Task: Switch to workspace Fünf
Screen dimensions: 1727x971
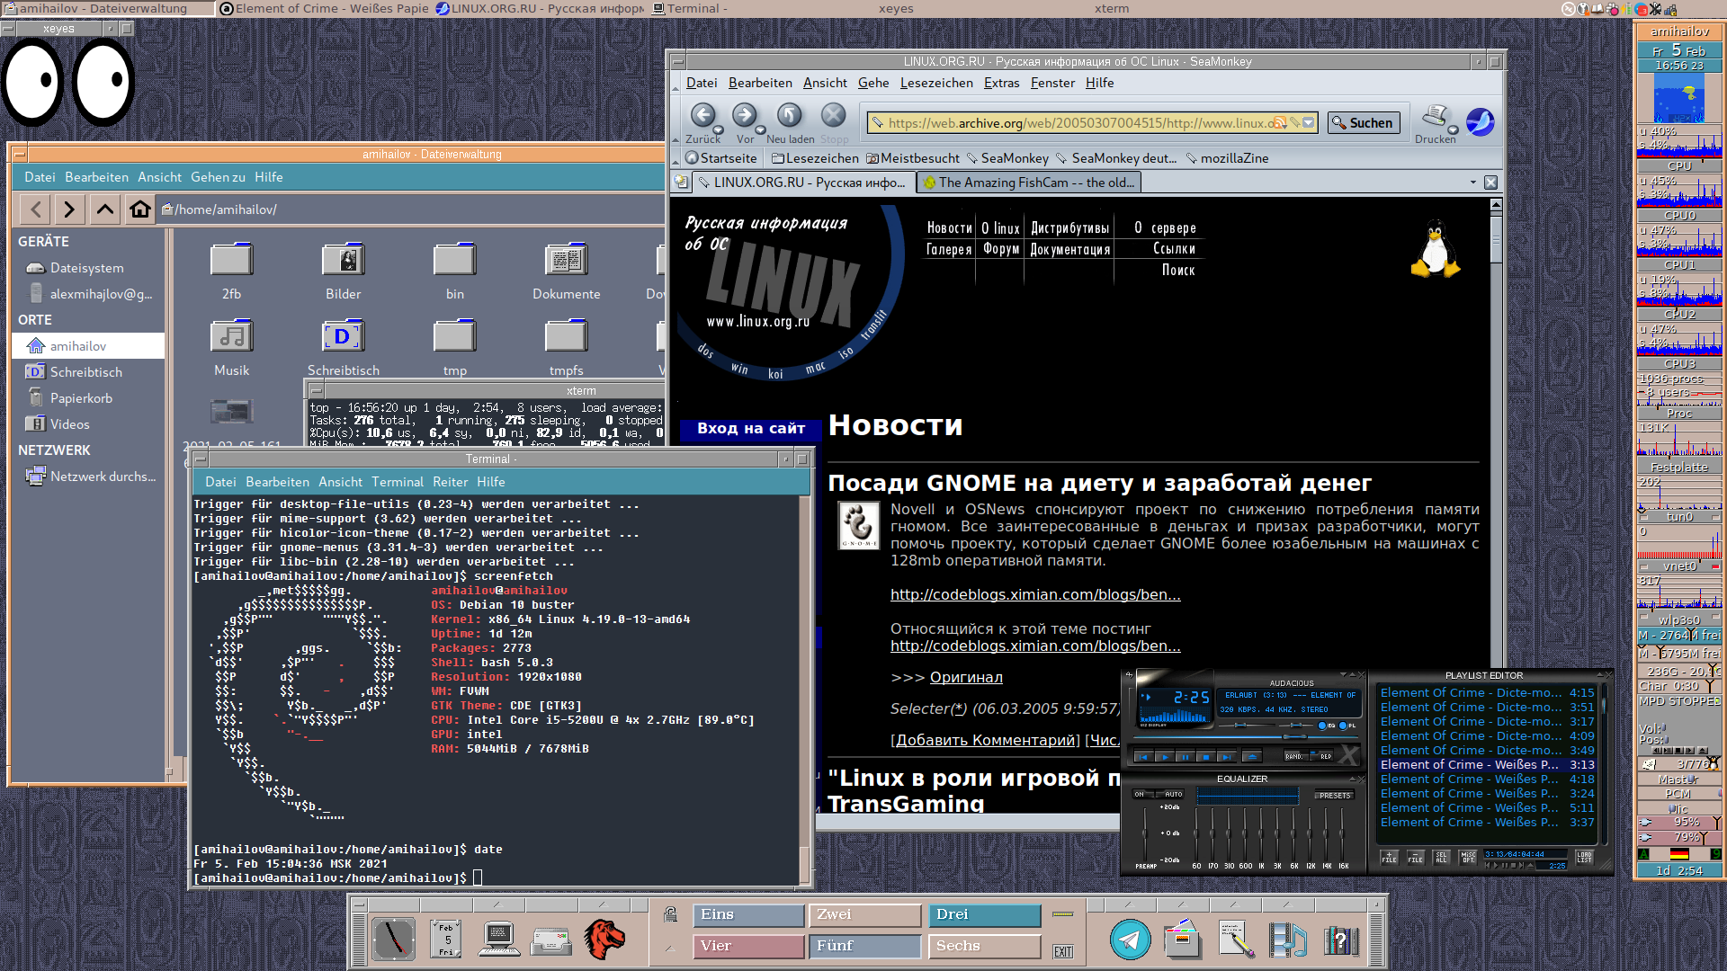Action: click(x=865, y=947)
